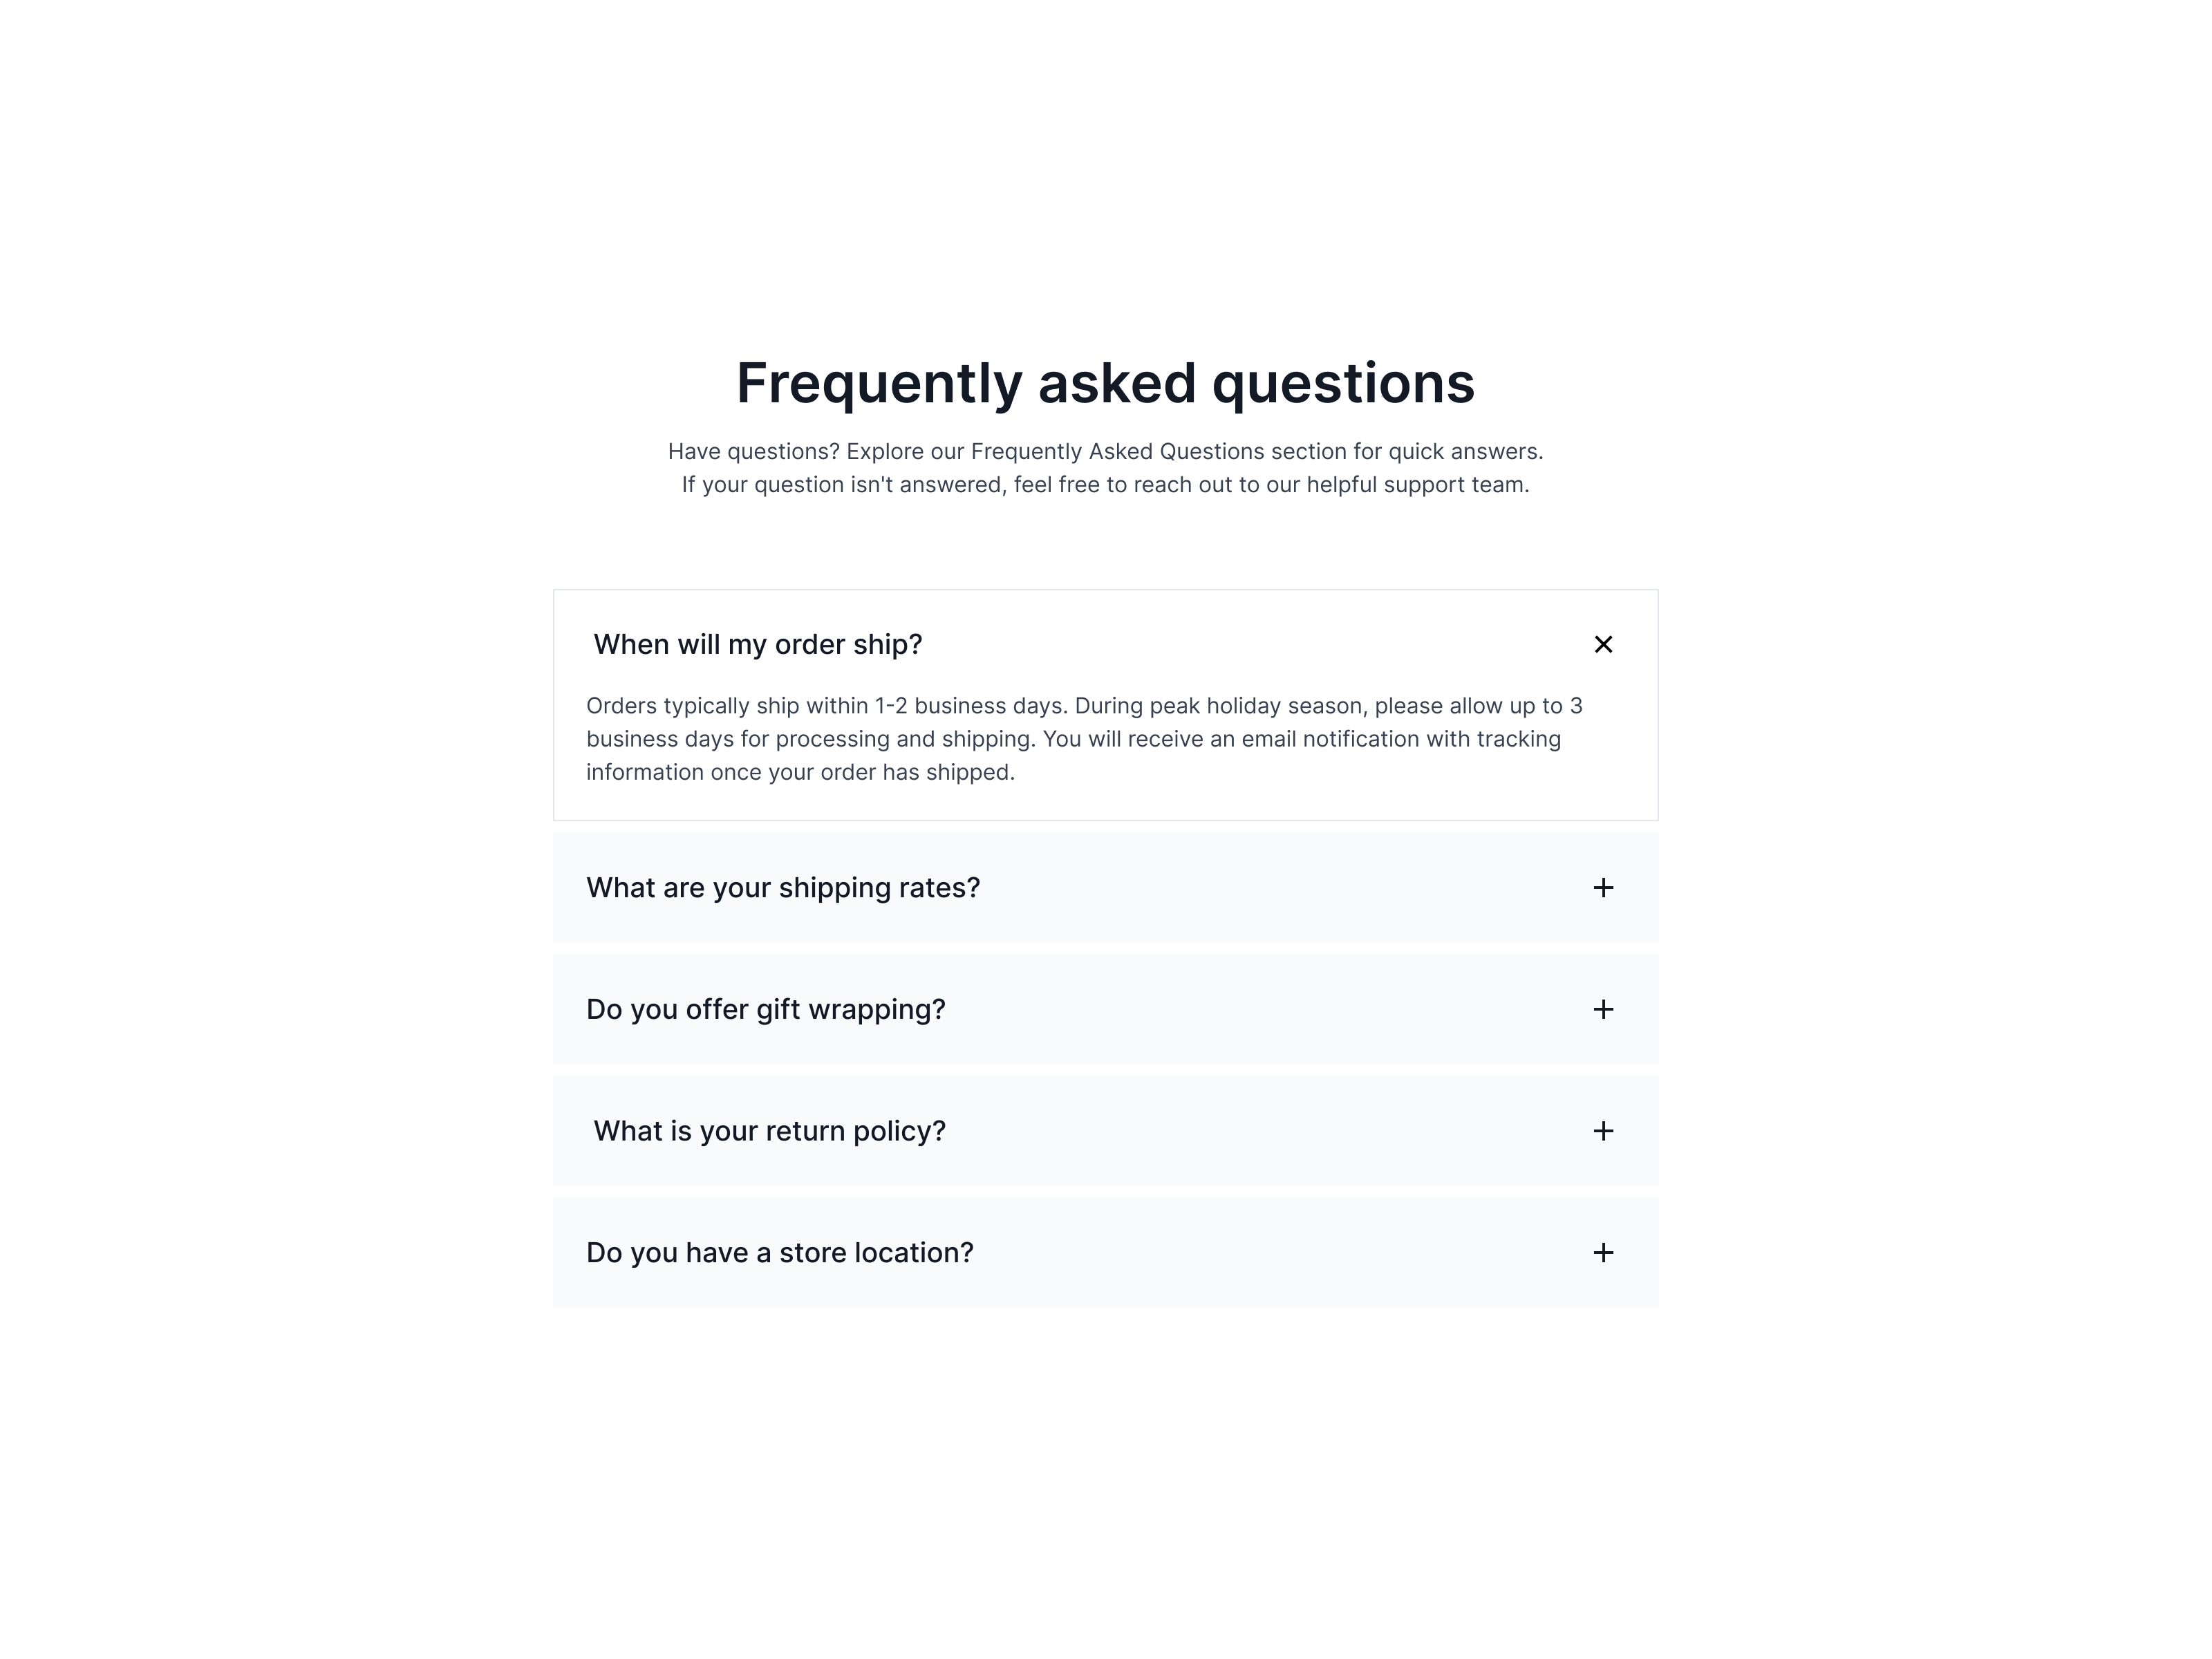Click the word "Frequently" in the heading

click(879, 383)
